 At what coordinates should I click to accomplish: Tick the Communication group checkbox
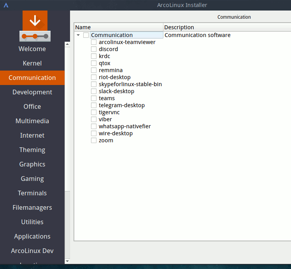pos(86,35)
